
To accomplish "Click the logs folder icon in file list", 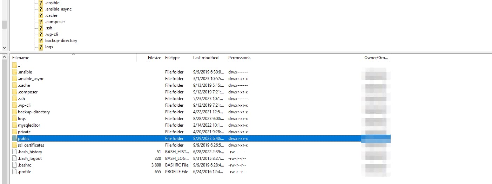I will click(14, 119).
